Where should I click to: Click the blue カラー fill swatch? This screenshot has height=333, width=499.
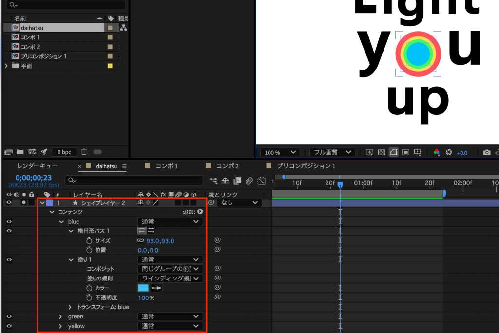[143, 288]
